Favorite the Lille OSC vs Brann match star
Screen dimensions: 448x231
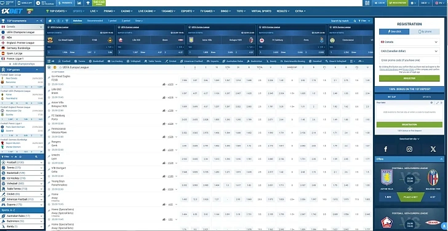[49, 98]
